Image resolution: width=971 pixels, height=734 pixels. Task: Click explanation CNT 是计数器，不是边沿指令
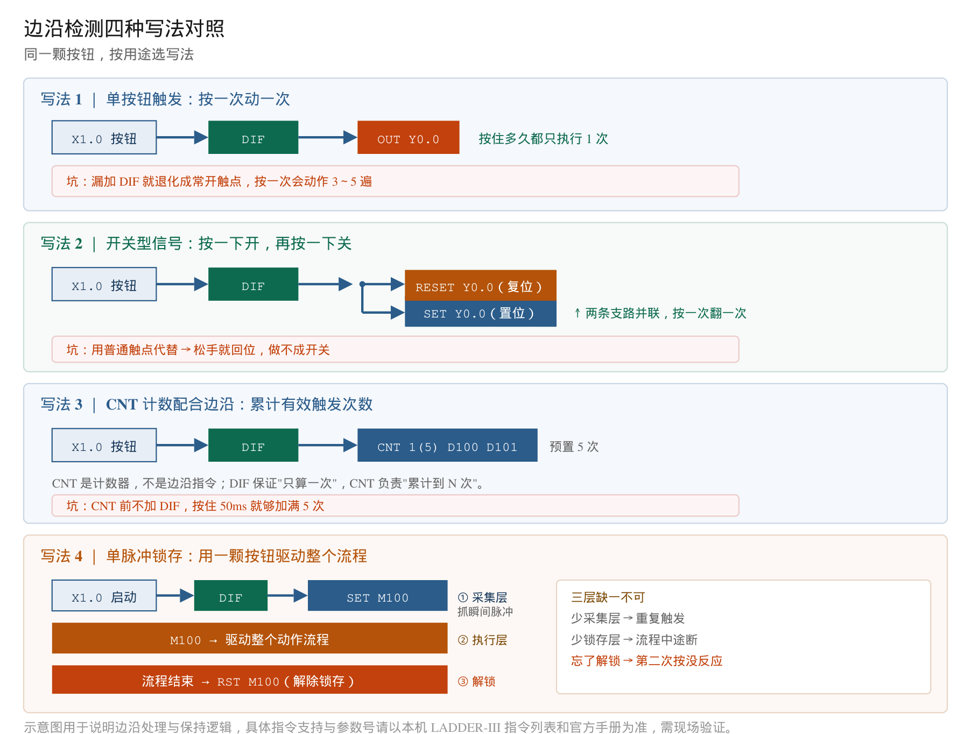(x=268, y=483)
